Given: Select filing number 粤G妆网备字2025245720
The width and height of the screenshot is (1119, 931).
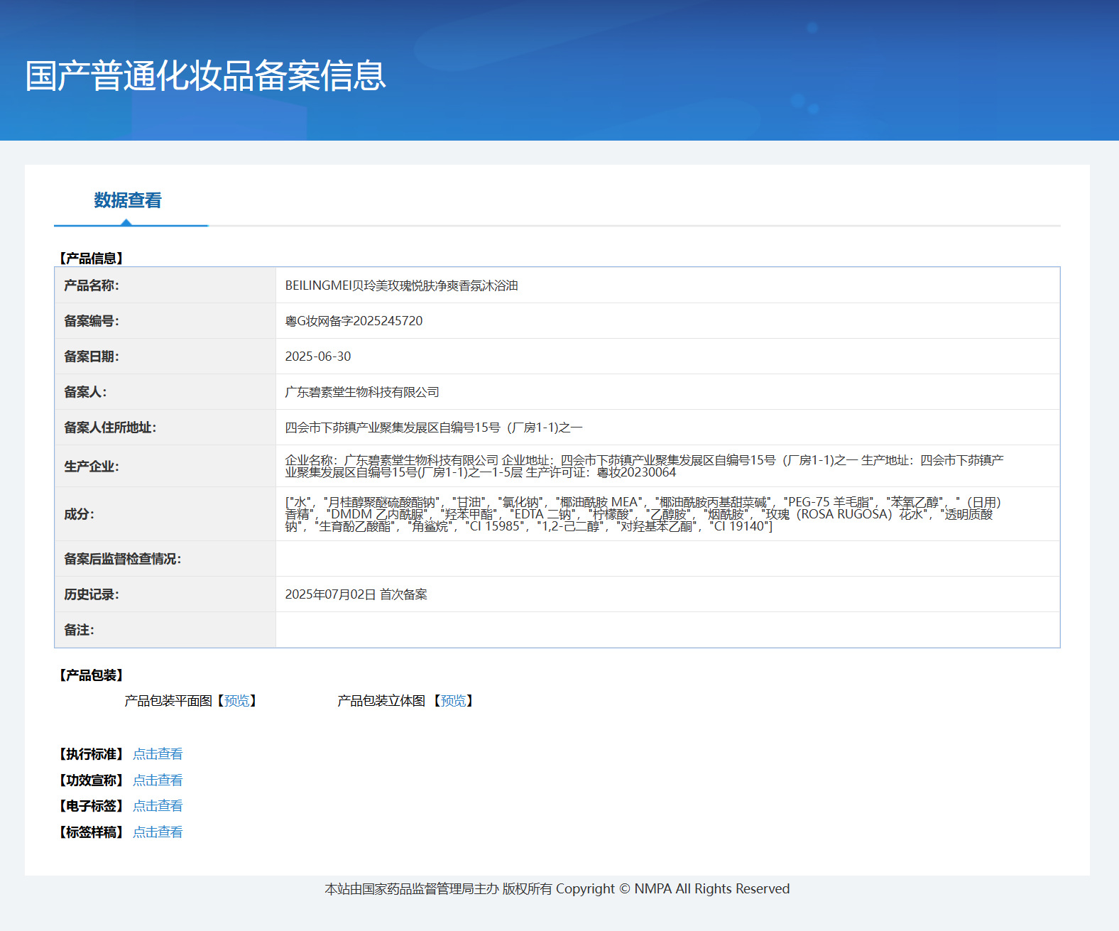Looking at the screenshot, I should pos(354,321).
